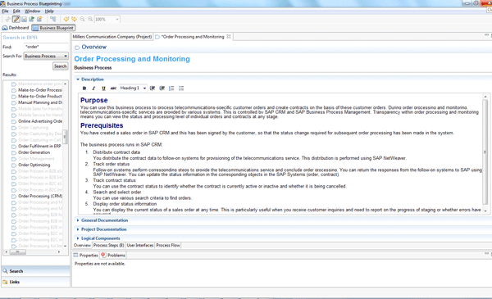This screenshot has width=492, height=299.
Task: Click the export icon with green arrow
Action: tap(32, 19)
